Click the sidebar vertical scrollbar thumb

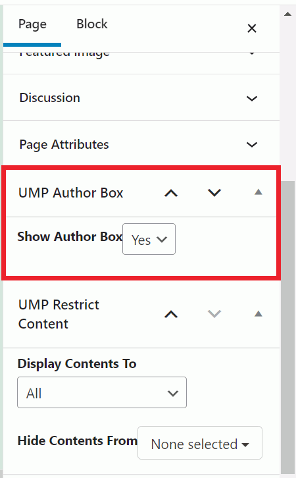[288, 328]
